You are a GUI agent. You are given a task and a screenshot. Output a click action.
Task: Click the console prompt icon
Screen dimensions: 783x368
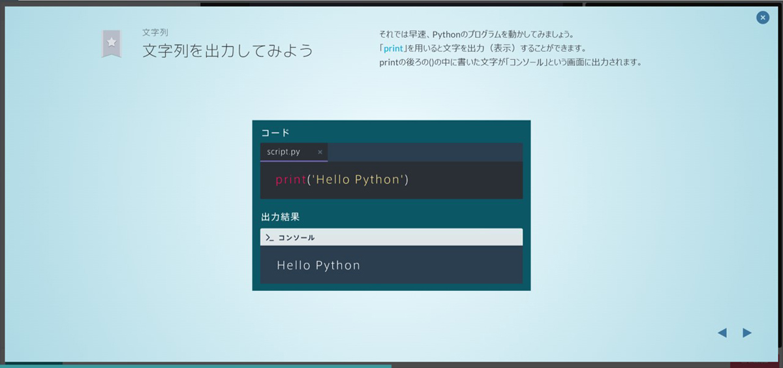click(269, 238)
